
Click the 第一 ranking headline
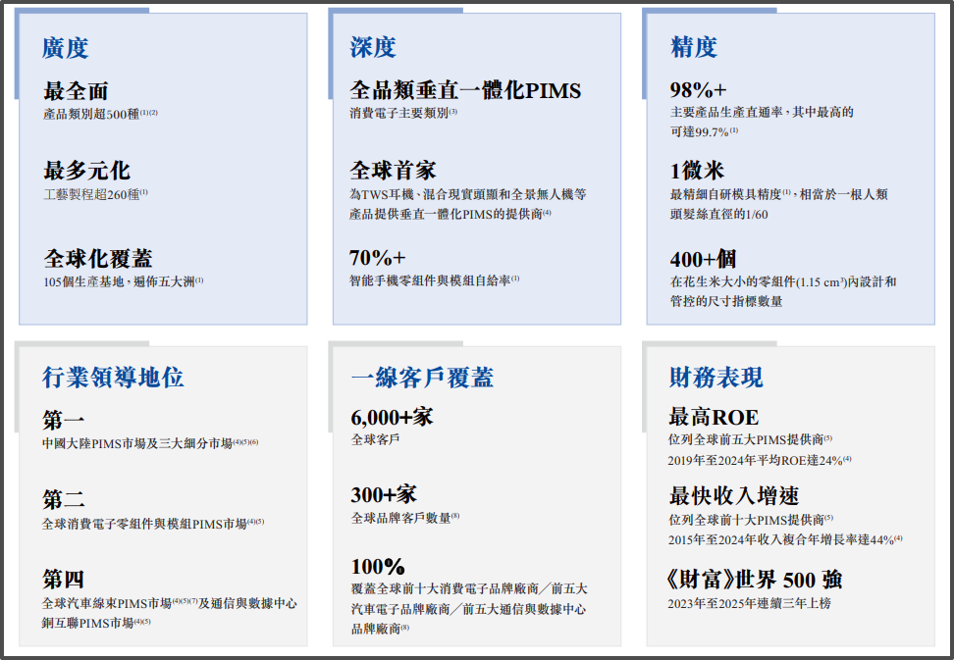click(64, 420)
